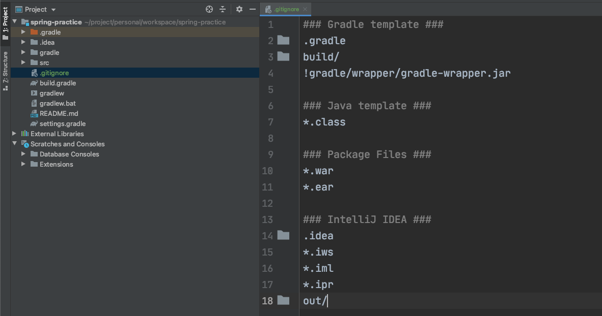
Task: Expand the gradle folder node
Action: [23, 52]
